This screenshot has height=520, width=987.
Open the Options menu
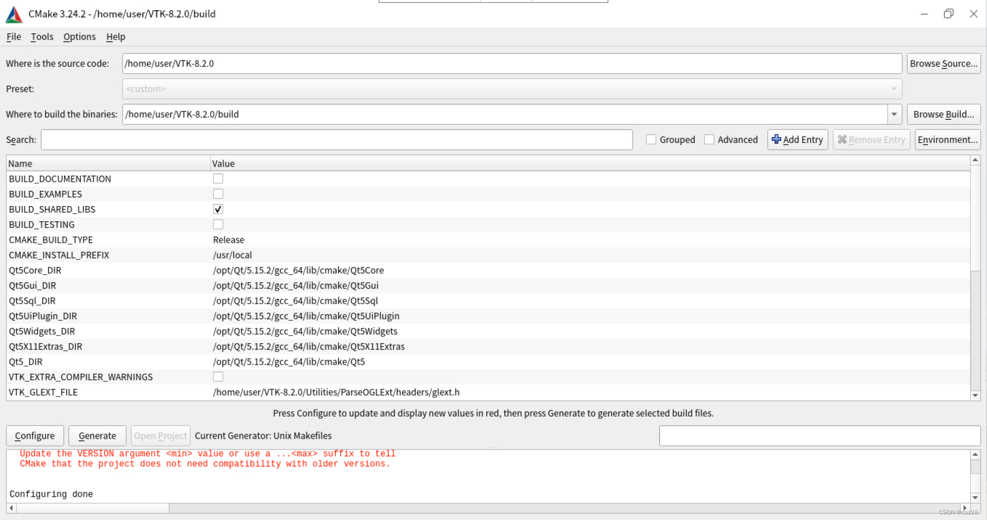pos(79,37)
